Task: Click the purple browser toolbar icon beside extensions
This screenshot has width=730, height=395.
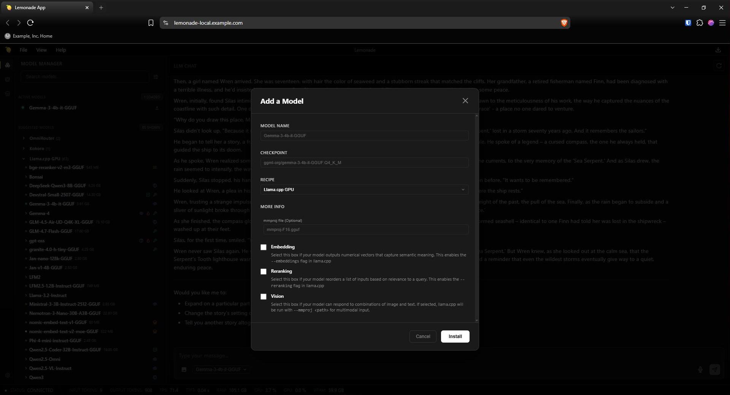Action: pyautogui.click(x=711, y=23)
